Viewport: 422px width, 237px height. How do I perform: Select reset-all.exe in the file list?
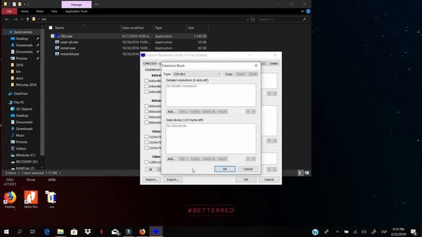(69, 42)
